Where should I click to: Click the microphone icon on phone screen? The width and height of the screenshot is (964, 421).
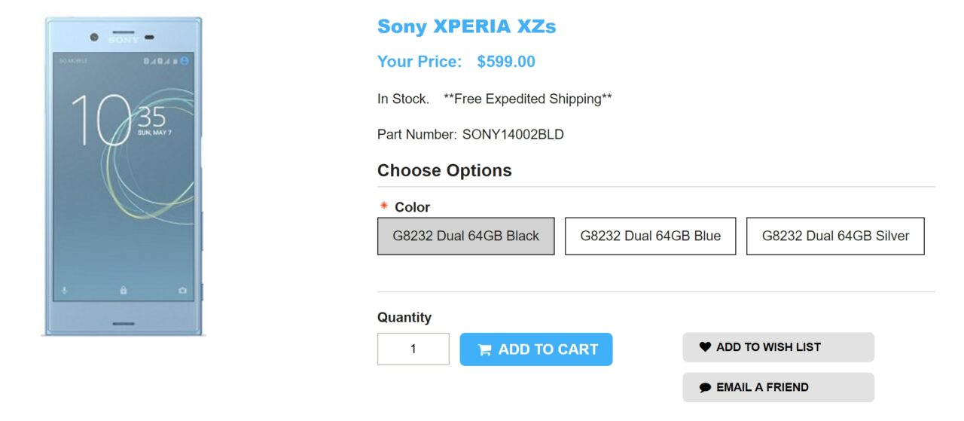pyautogui.click(x=64, y=289)
